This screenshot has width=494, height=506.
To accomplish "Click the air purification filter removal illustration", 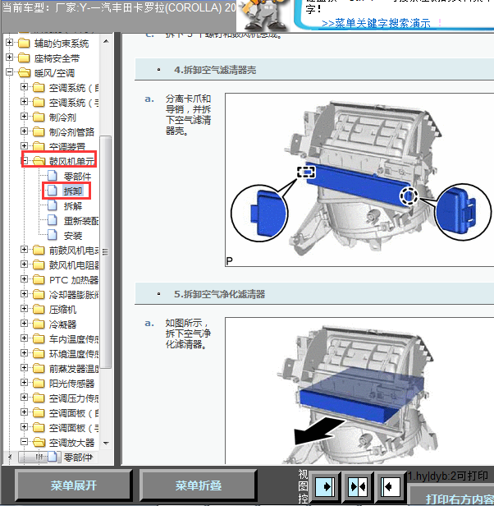I will [x=359, y=391].
